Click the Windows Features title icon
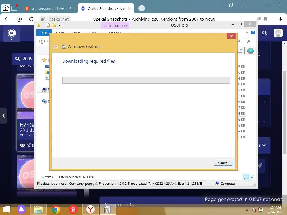 coord(64,47)
